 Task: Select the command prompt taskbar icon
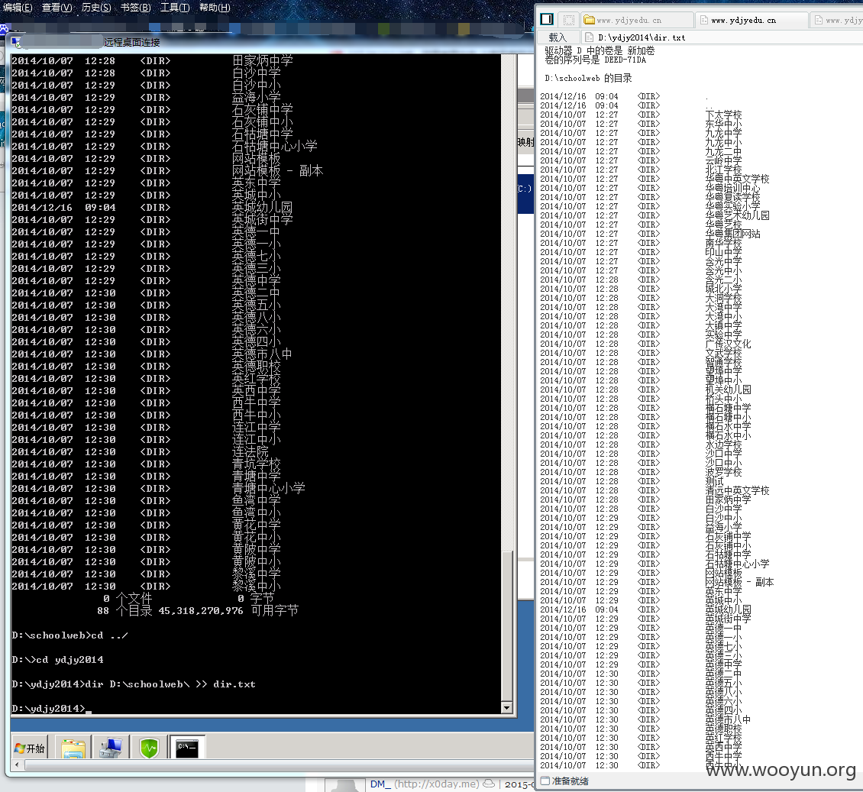(187, 748)
